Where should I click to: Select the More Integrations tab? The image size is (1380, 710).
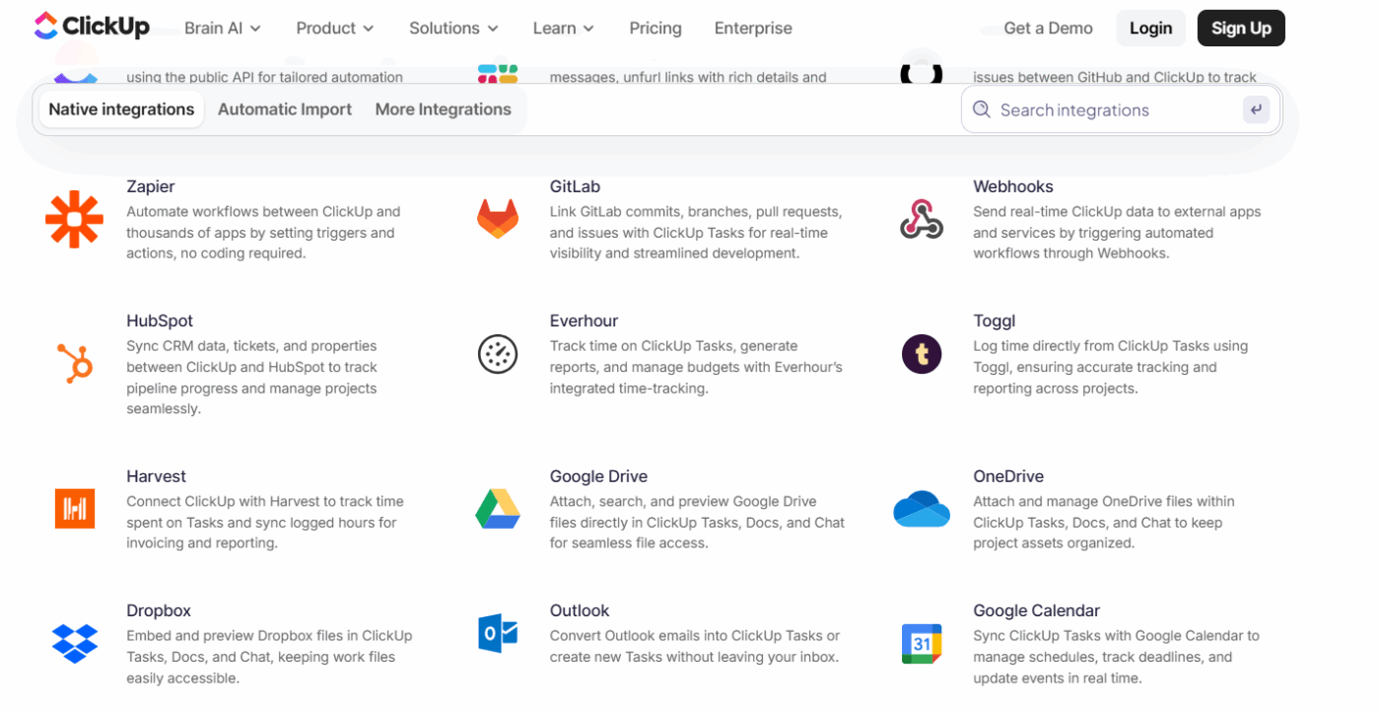[443, 109]
